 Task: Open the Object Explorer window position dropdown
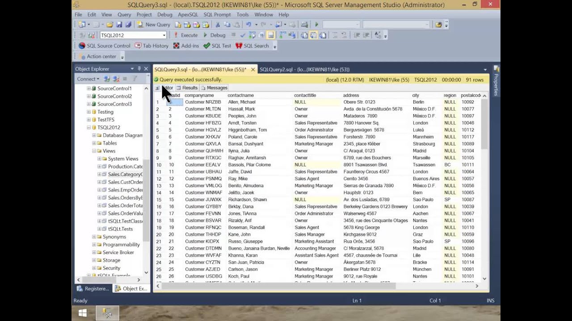132,69
